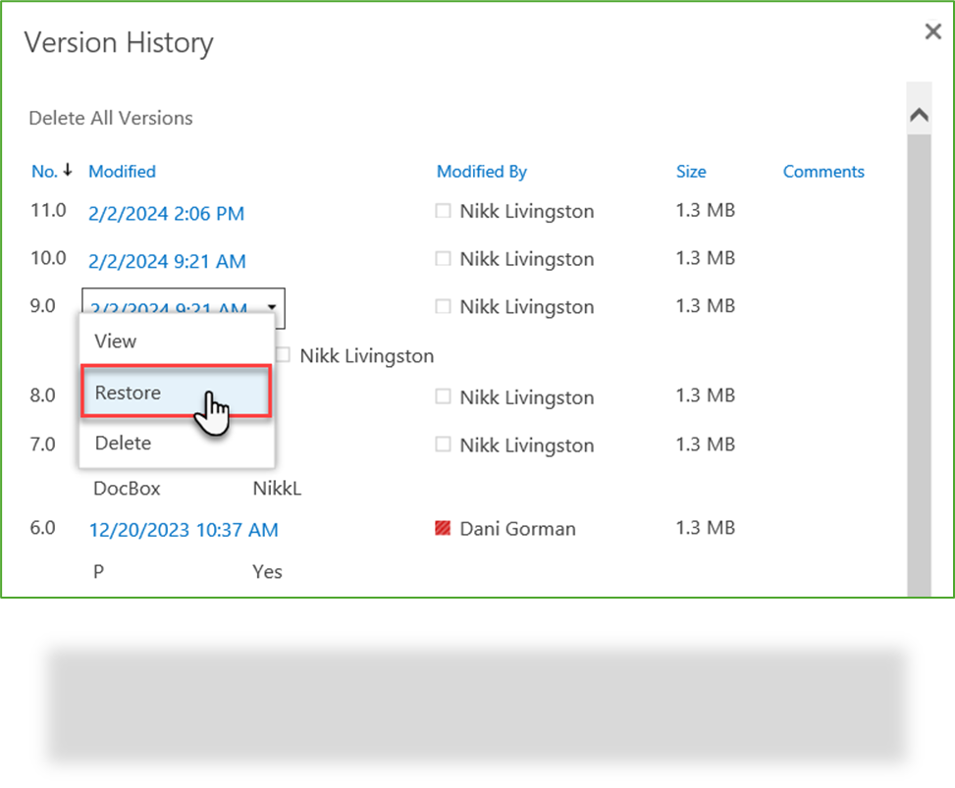Click the Delete All Versions link
The width and height of the screenshot is (955, 788).
click(110, 118)
